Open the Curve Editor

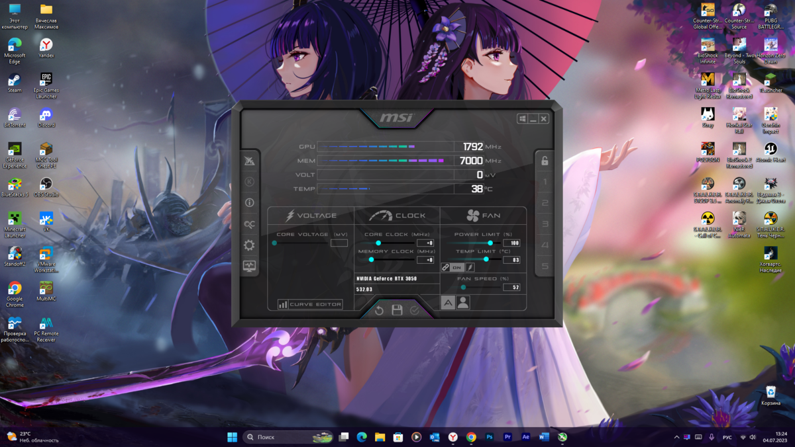[310, 304]
